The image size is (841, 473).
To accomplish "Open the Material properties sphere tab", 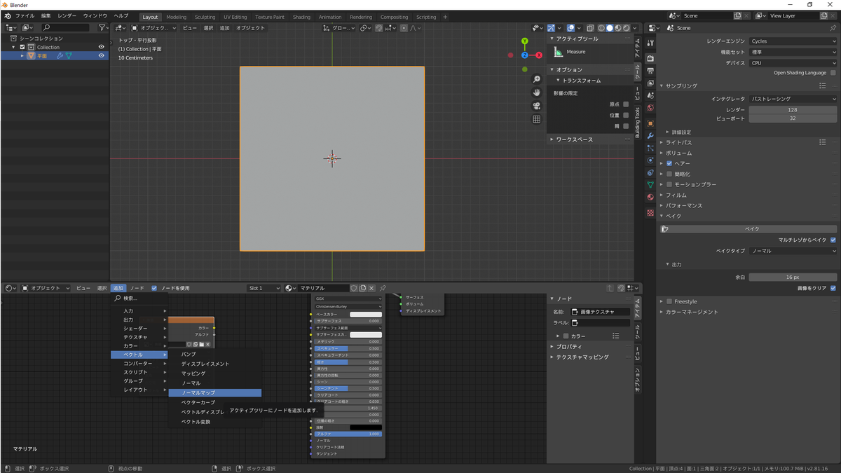I will 650,198.
